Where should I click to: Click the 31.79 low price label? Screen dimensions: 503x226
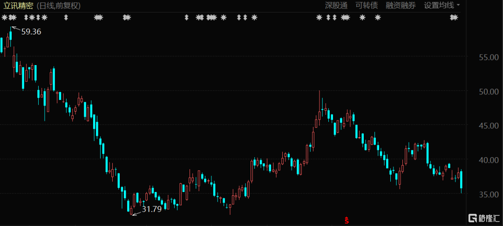(x=152, y=209)
